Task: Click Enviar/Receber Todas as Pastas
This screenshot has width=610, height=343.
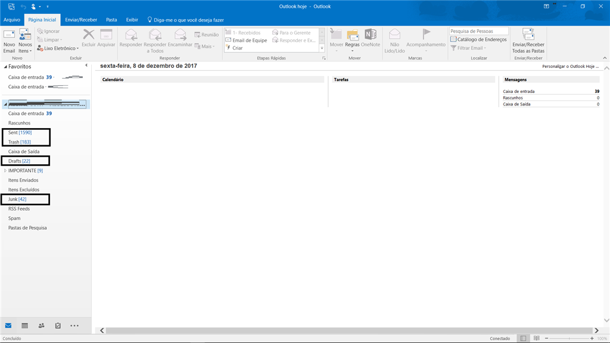Action: coord(528,41)
